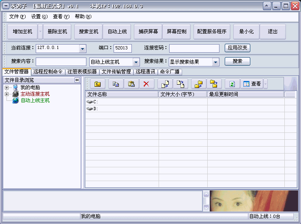Click the 连接密码 input field

pos(194,48)
